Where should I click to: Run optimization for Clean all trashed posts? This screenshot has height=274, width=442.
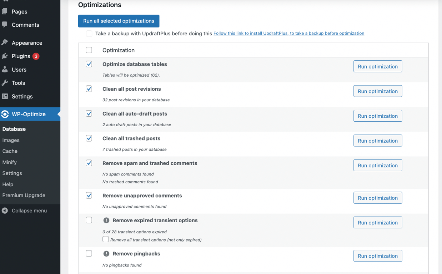[x=377, y=141]
